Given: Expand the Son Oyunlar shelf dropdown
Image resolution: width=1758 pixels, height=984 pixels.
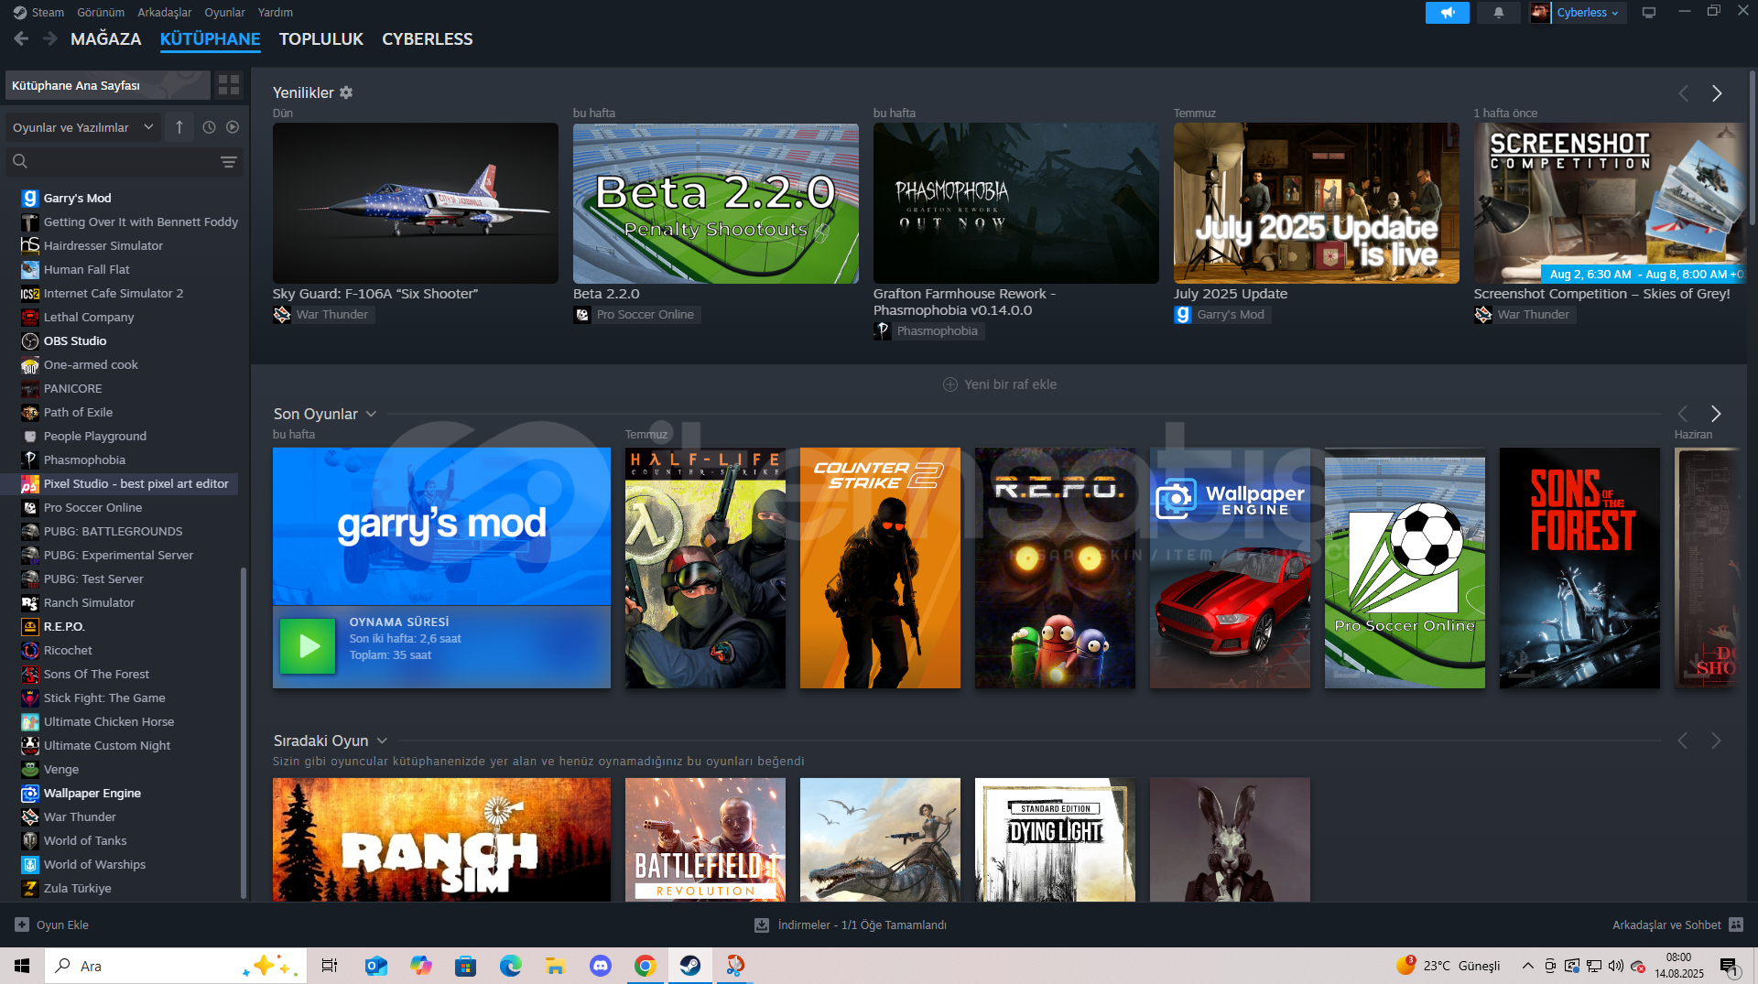Looking at the screenshot, I should (371, 414).
